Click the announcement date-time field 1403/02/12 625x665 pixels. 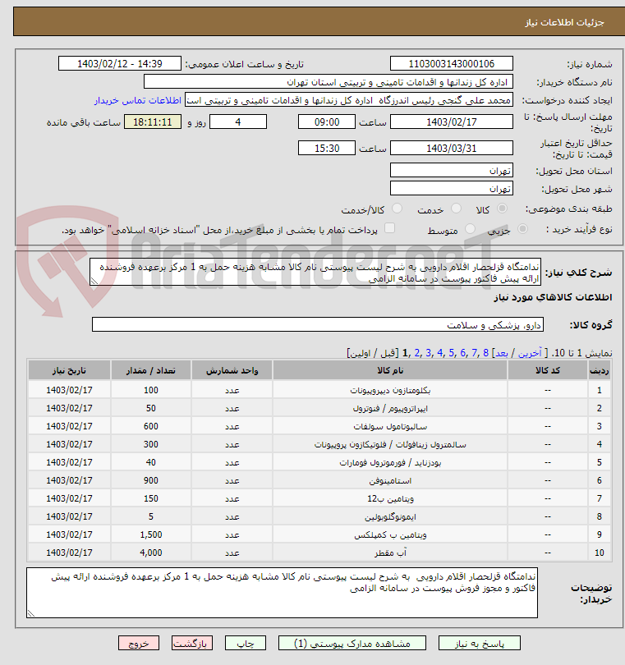pyautogui.click(x=120, y=63)
